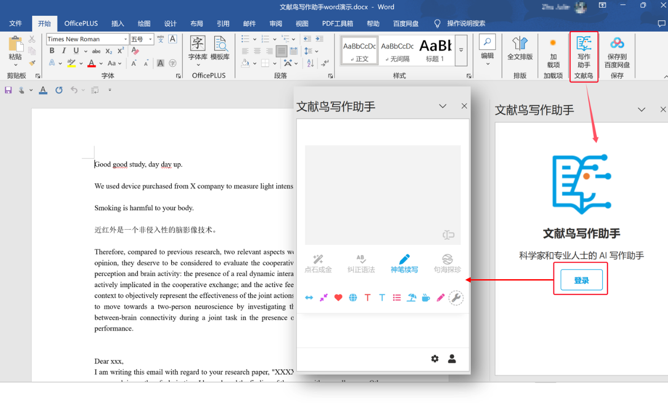Click the 登录 login button

581,280
